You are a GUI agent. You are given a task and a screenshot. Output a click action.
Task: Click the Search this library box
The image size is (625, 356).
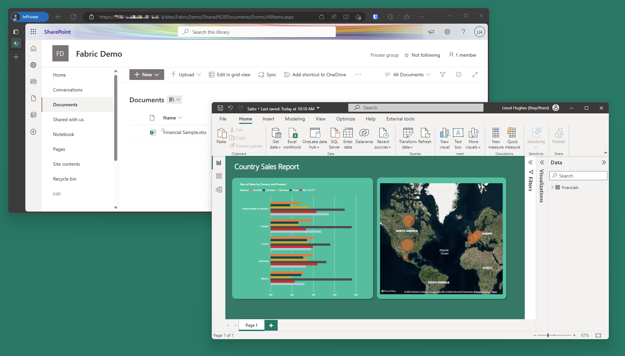tap(257, 32)
